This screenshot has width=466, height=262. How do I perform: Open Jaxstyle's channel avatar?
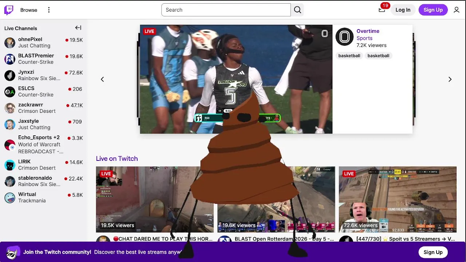10,124
